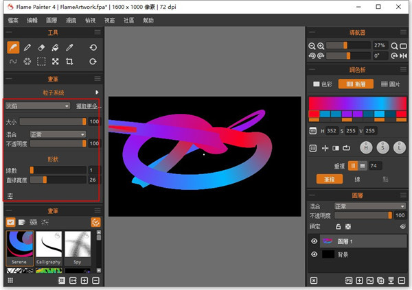The height and width of the screenshot is (290, 412).
Task: Toggle the layer lock icon
Action: [339, 226]
